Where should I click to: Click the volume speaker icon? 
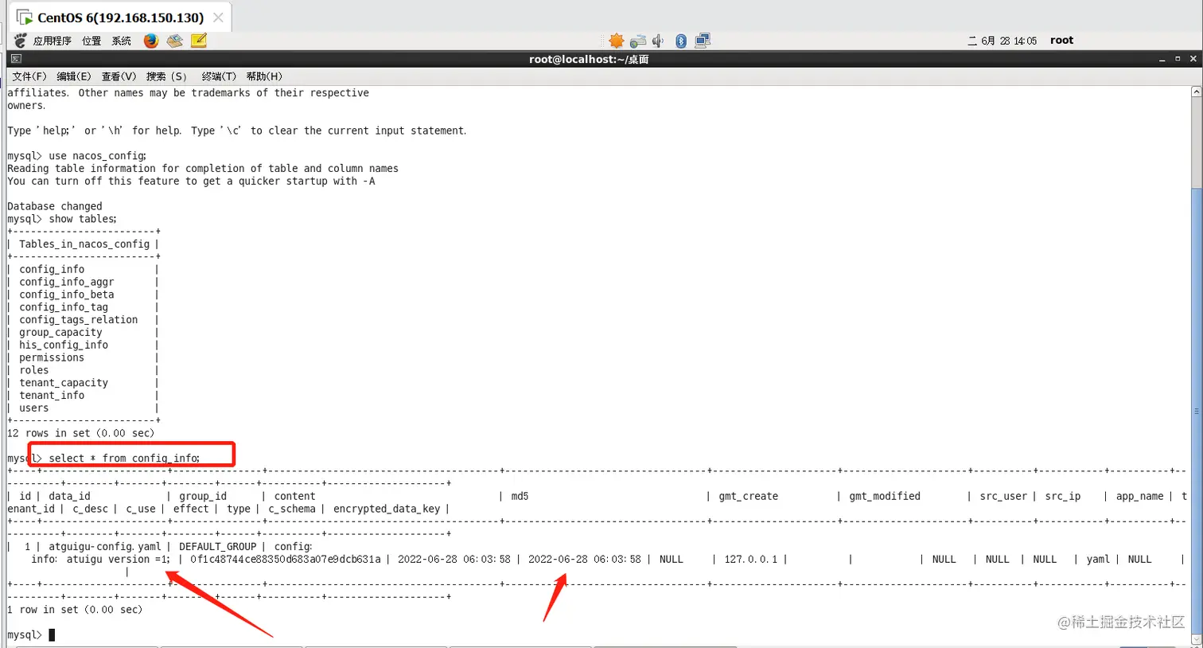[x=658, y=41]
